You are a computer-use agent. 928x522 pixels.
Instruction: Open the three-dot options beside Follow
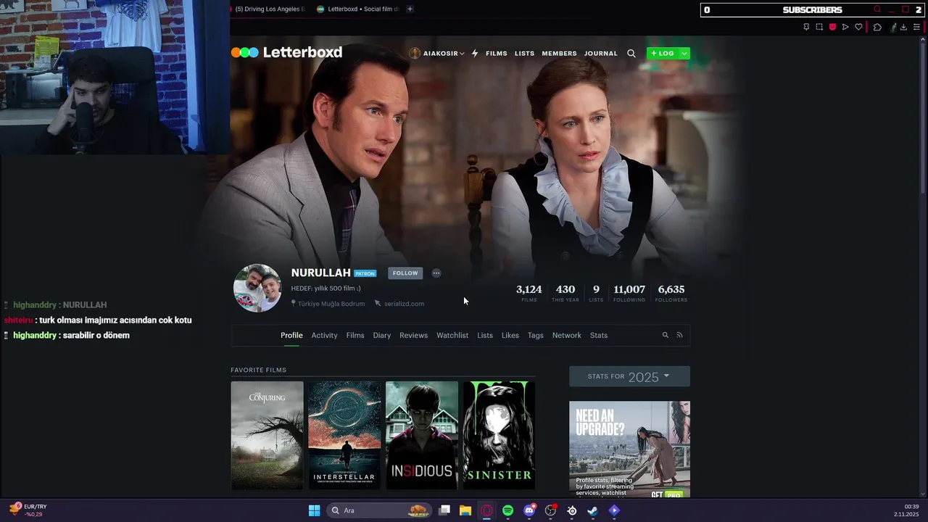coord(436,273)
